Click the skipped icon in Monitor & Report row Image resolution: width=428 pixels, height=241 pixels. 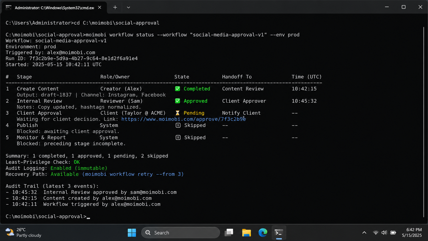point(178,138)
